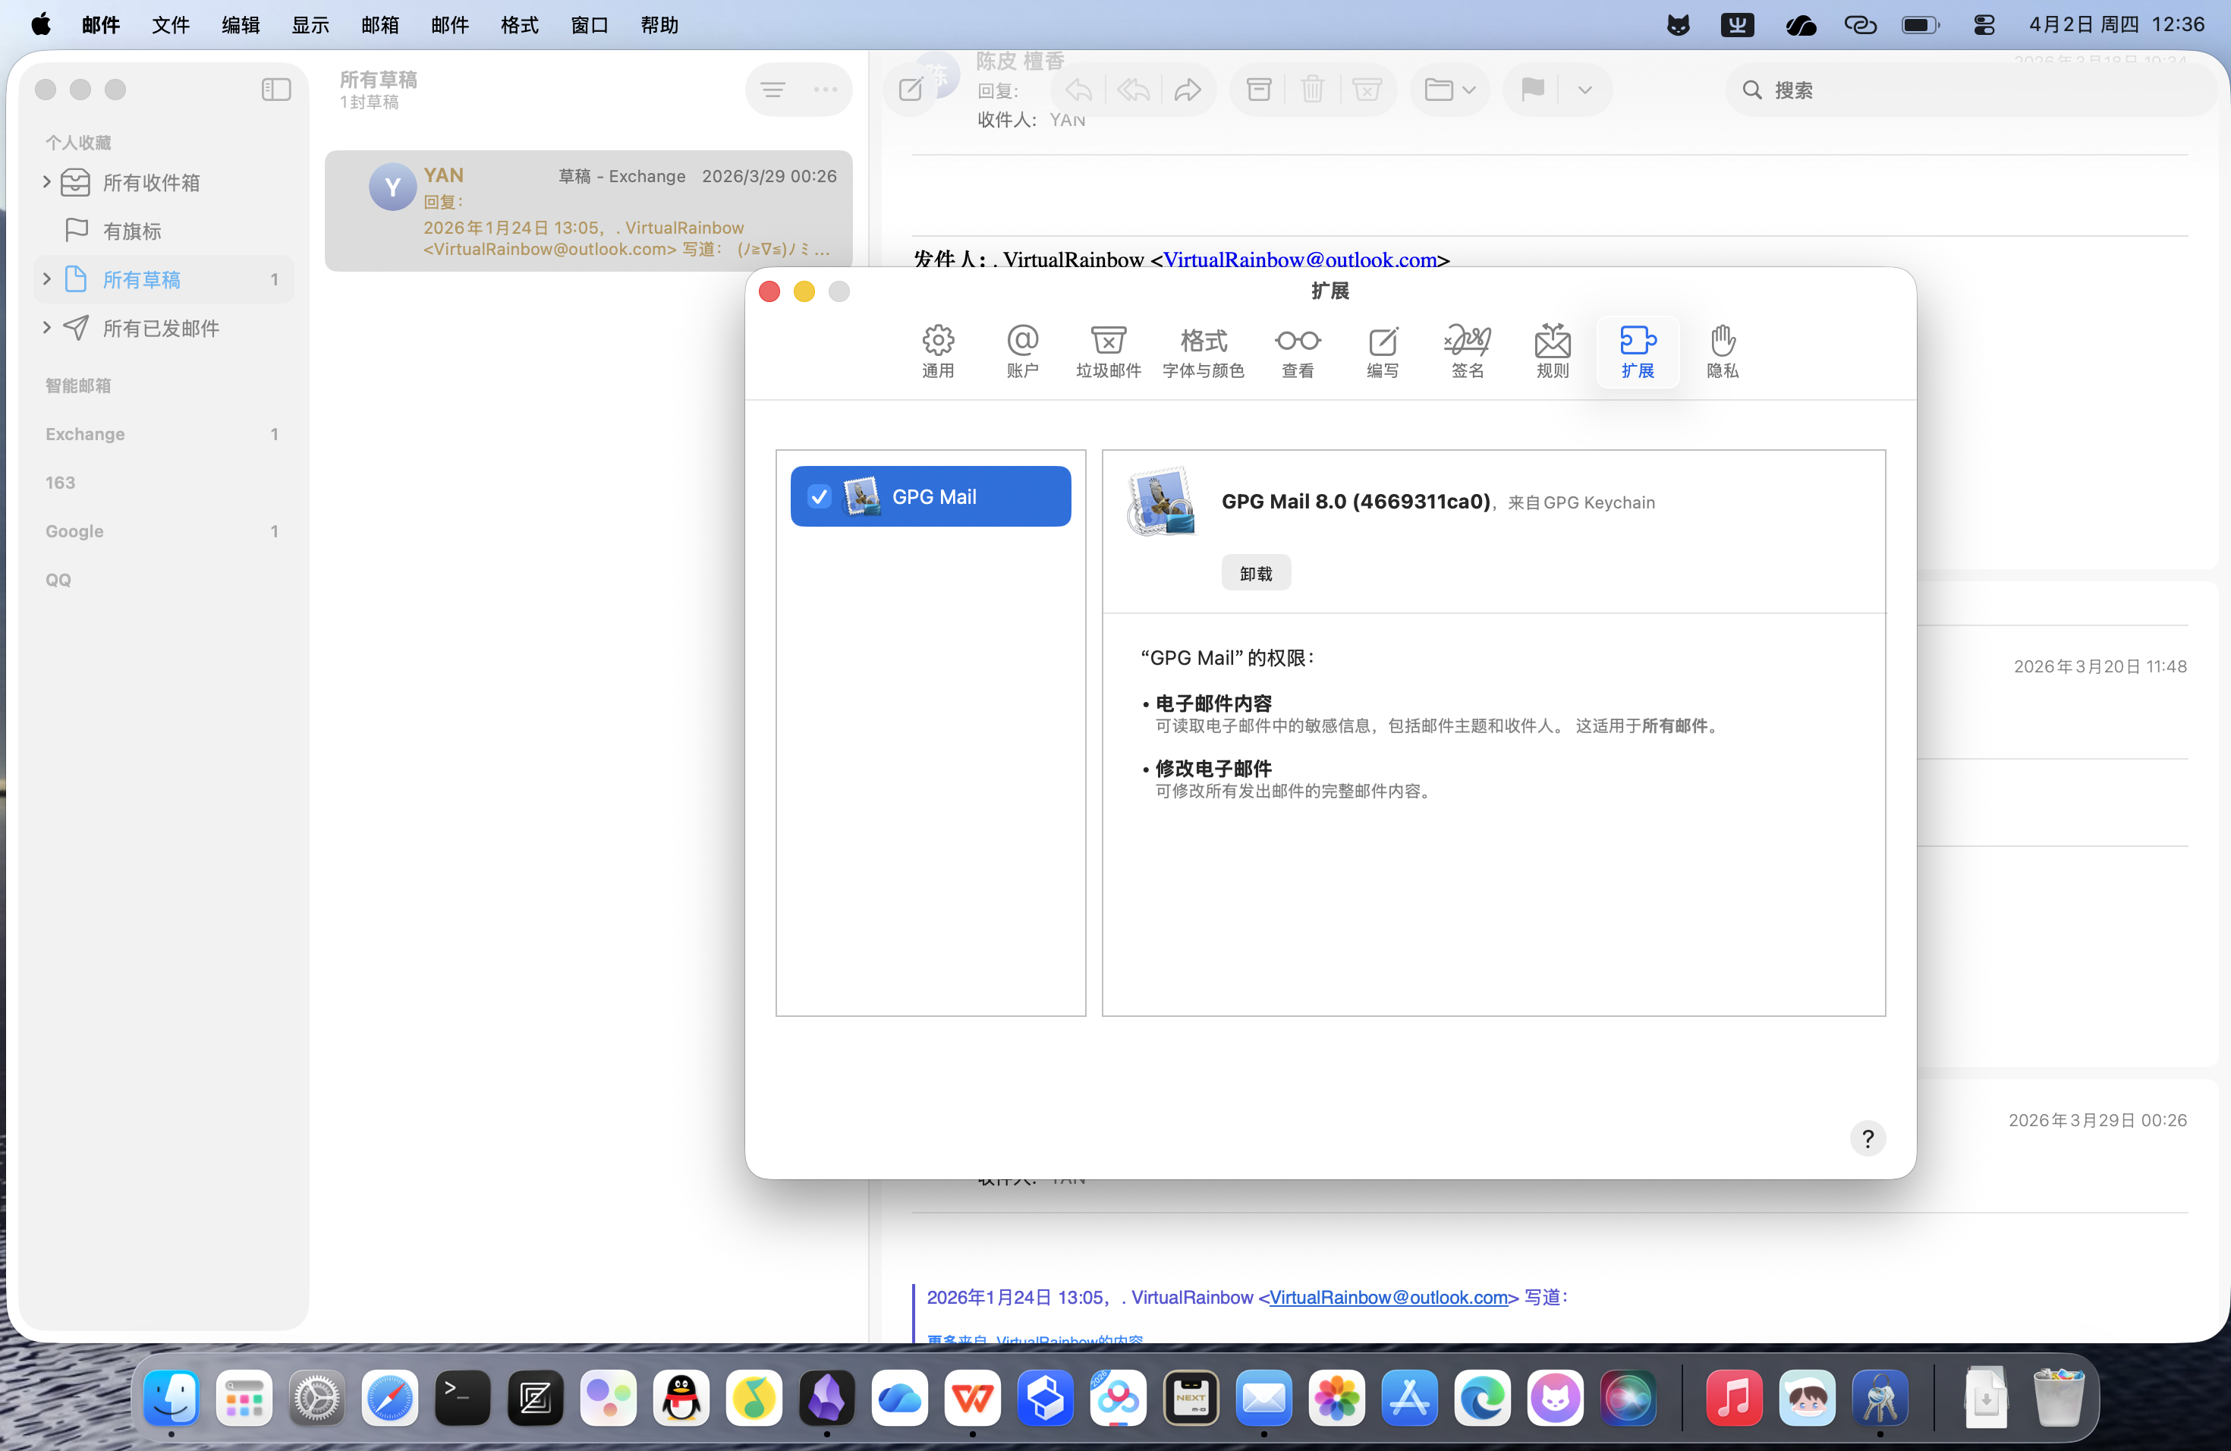Select 有旗标 flagged mailbox
This screenshot has height=1451, width=2231.
coord(164,231)
